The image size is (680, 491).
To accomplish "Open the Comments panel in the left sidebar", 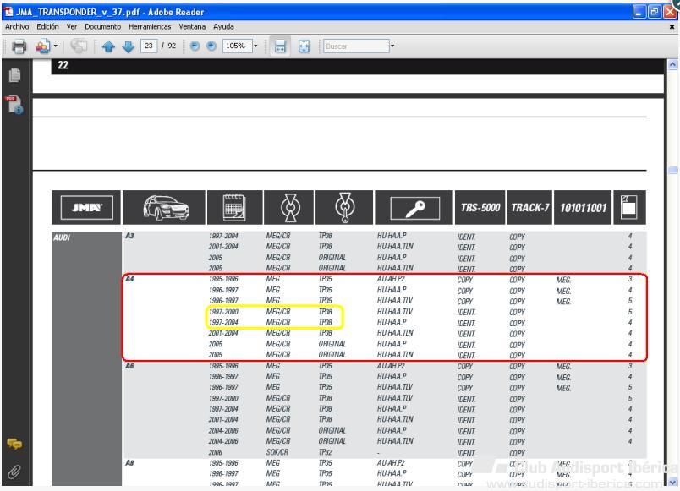I will point(14,444).
